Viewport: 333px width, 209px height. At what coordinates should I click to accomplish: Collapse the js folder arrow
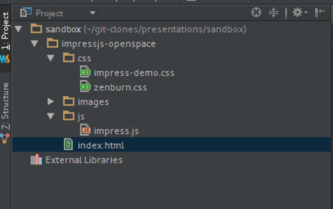pyautogui.click(x=51, y=116)
